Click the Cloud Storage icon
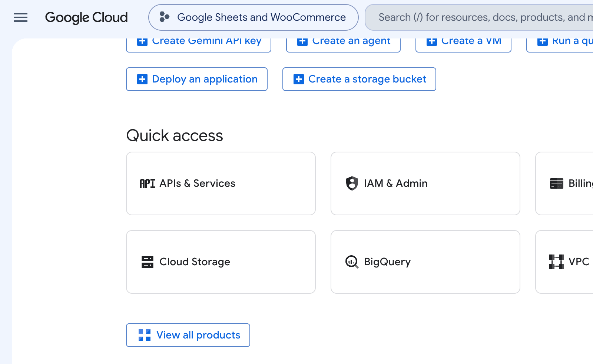This screenshot has width=593, height=364. (x=147, y=262)
